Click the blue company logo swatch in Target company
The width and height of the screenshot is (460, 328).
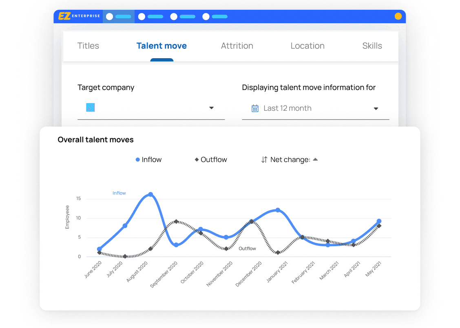coord(90,108)
